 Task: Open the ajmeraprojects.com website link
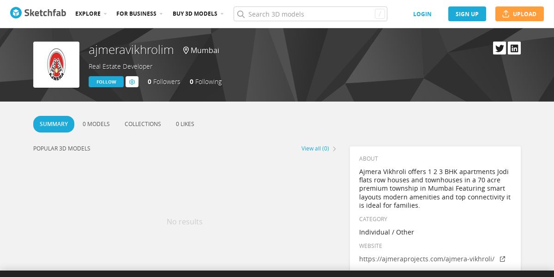pyautogui.click(x=427, y=259)
